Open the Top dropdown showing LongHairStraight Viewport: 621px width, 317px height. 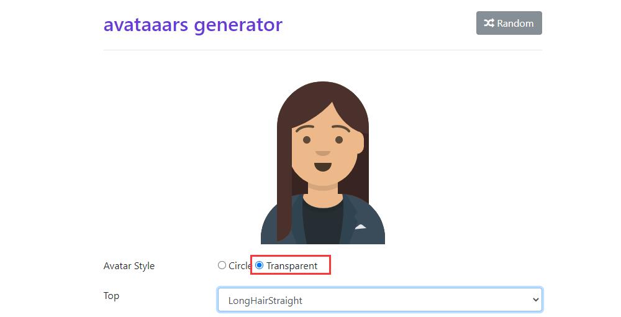point(380,300)
